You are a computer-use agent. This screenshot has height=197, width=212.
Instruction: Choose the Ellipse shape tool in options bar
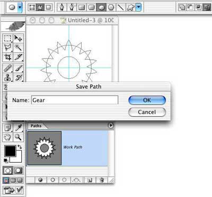click(x=101, y=7)
